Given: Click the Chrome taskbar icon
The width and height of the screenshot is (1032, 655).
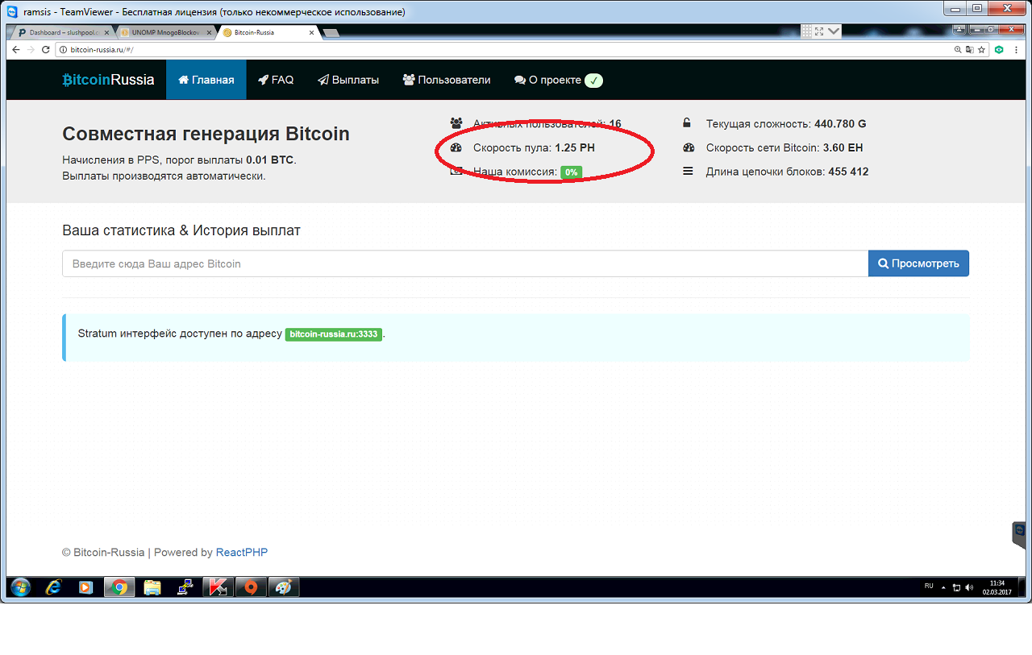Looking at the screenshot, I should (119, 587).
